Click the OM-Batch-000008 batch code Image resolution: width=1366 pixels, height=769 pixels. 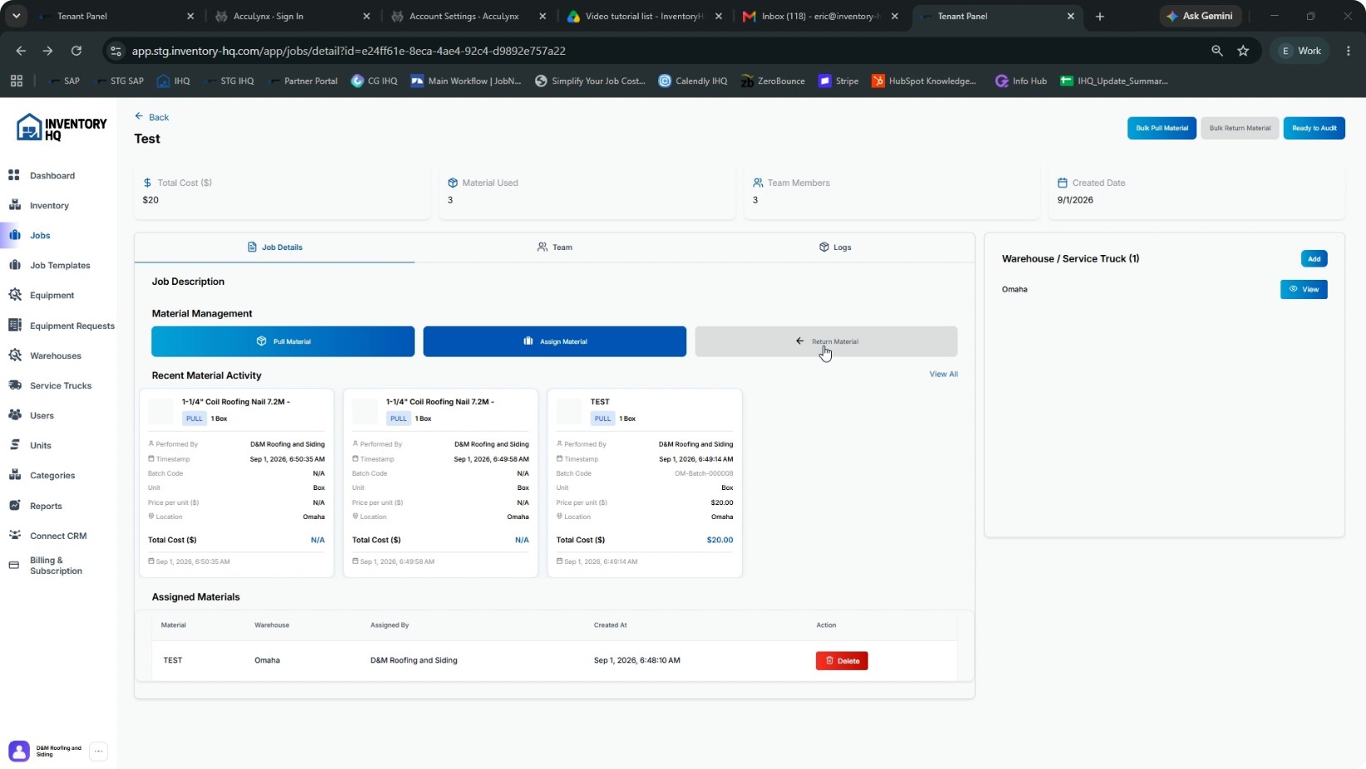704,473
